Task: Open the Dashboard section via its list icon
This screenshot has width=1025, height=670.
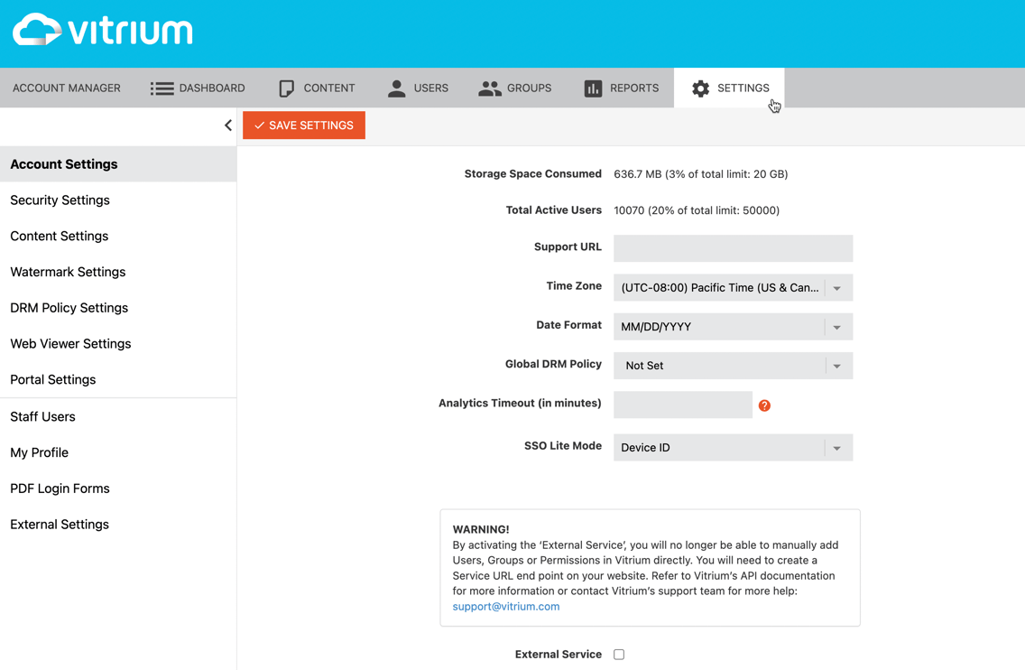Action: click(x=162, y=88)
